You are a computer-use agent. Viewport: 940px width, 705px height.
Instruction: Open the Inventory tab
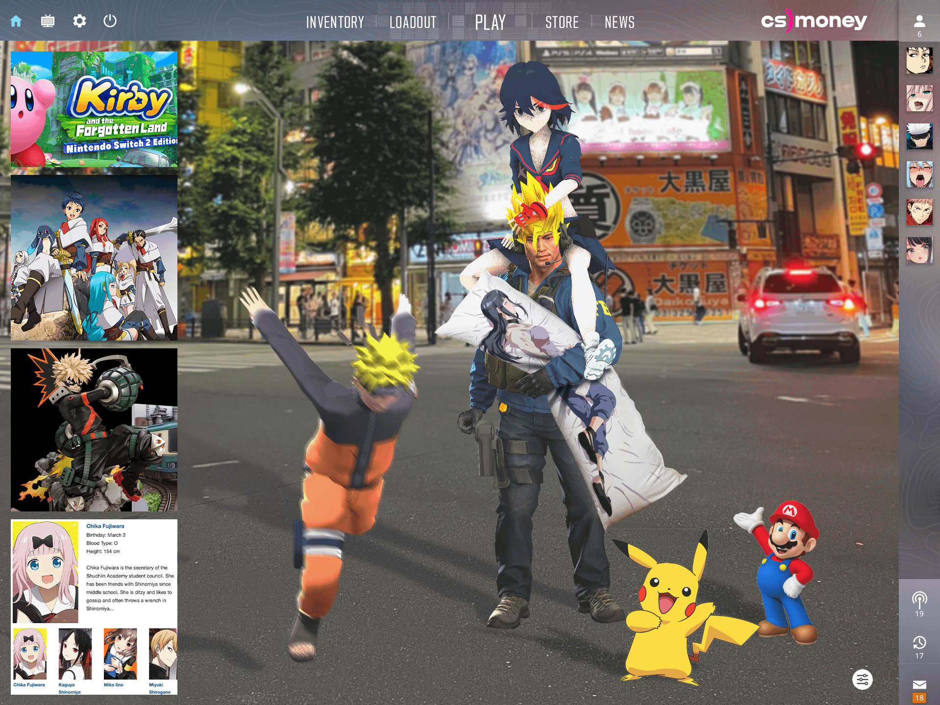click(335, 22)
